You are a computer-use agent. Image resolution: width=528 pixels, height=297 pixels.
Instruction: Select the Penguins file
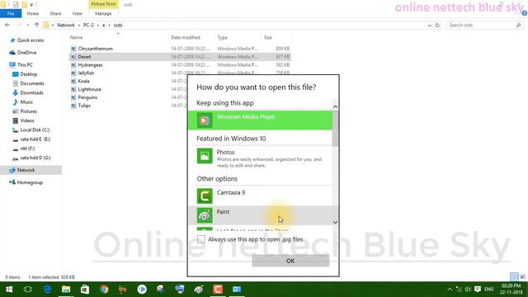click(87, 97)
